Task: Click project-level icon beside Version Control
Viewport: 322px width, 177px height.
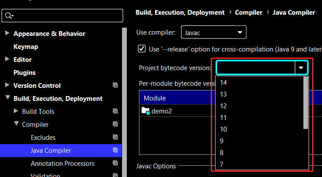Action: [x=115, y=86]
